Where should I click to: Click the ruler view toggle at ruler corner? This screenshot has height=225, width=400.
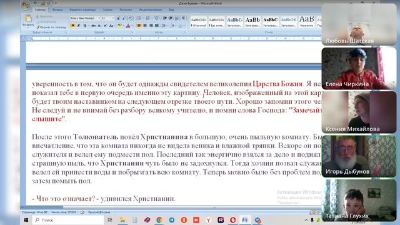coord(23,39)
